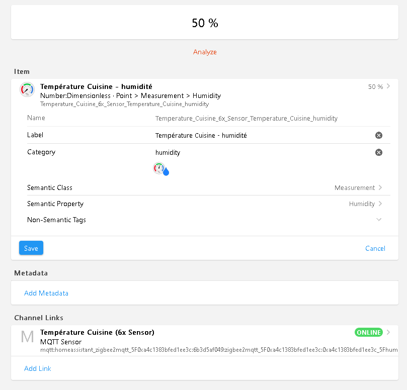Screen dimensions: 407x390
Task: Expand Non-Semantic Tags section
Action: click(x=379, y=220)
